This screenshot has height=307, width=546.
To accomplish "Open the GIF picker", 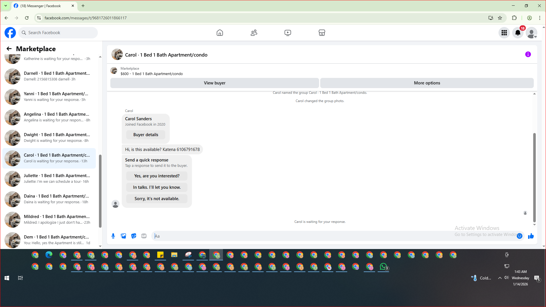I will 144,236.
